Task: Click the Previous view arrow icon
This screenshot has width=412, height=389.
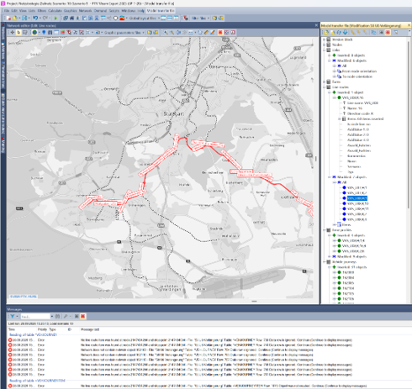Action: pyautogui.click(x=178, y=33)
